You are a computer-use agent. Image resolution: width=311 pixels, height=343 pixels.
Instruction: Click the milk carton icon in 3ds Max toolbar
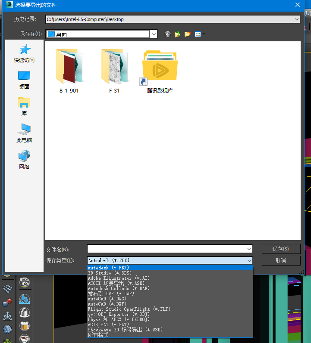click(25, 312)
